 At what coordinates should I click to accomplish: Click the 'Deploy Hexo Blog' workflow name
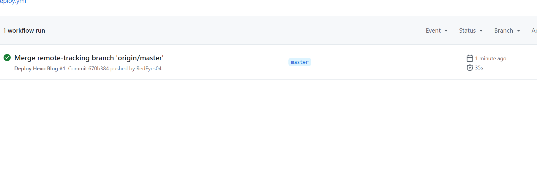point(36,69)
